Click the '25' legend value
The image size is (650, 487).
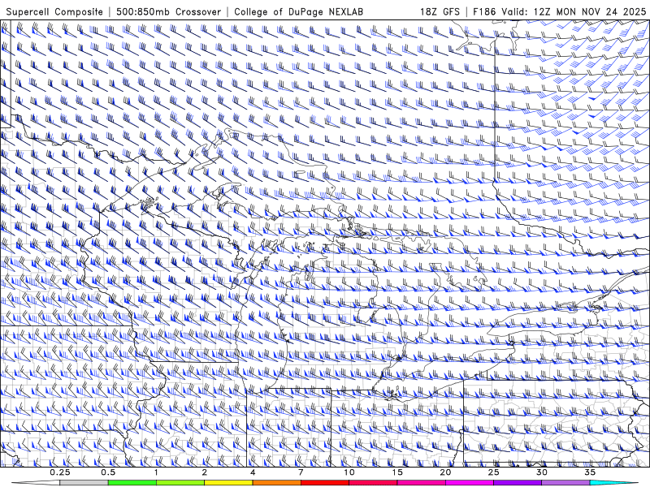[x=493, y=472]
